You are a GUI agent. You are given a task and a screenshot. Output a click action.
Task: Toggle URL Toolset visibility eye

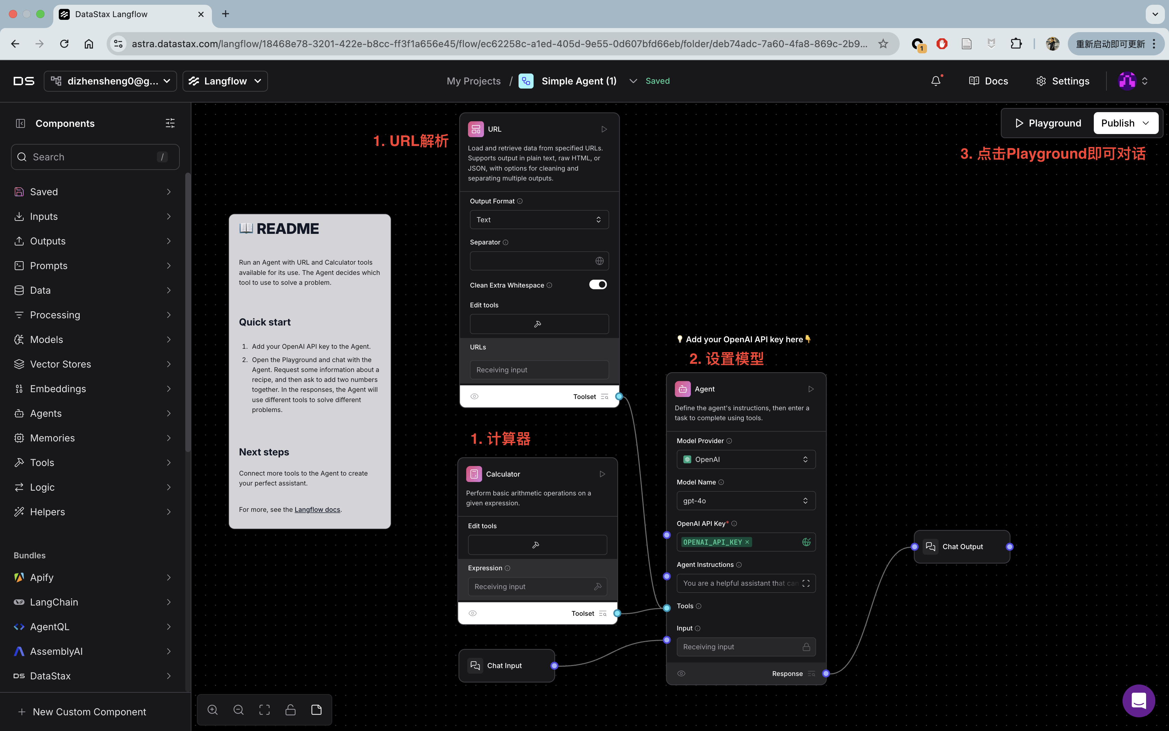474,396
